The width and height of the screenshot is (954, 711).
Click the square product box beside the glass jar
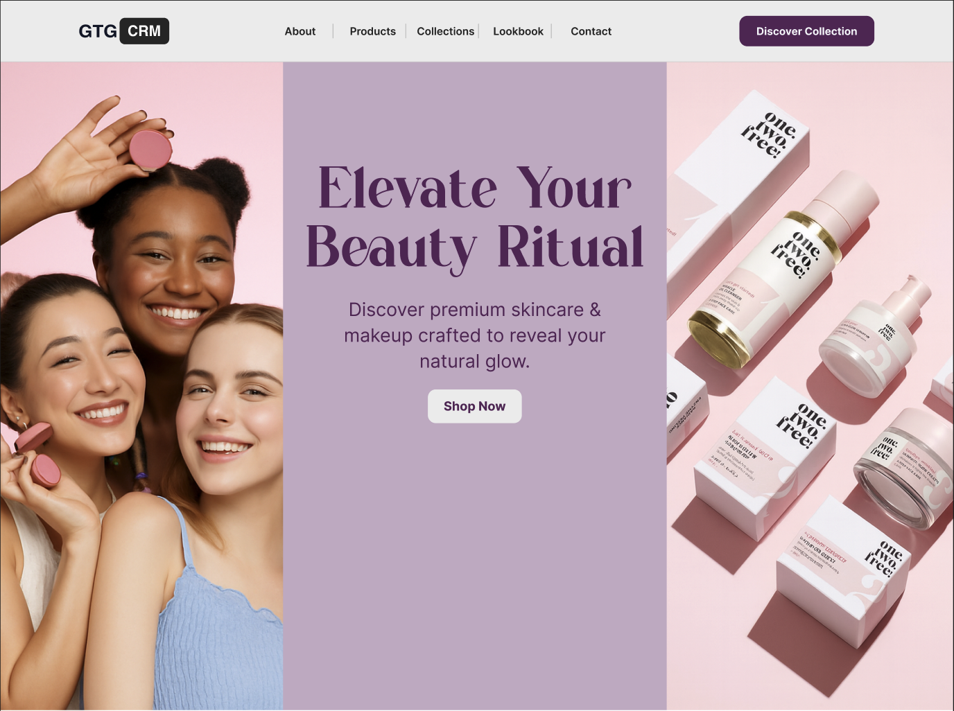click(766, 457)
